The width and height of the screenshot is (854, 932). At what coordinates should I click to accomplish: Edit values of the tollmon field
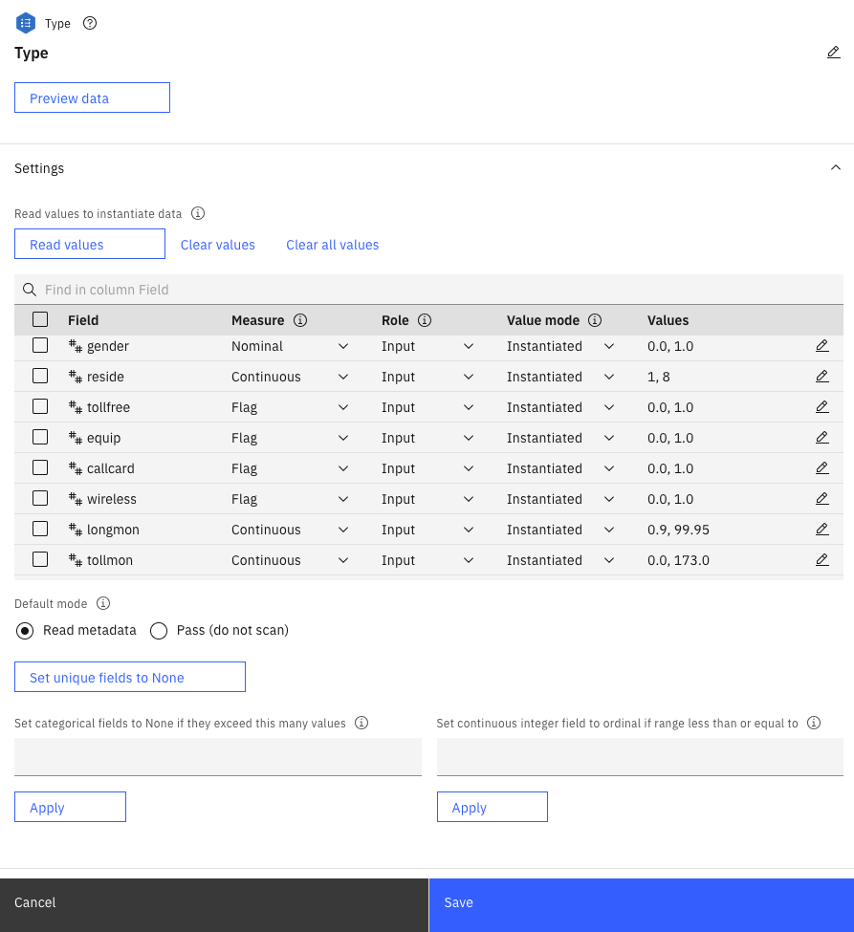(821, 560)
